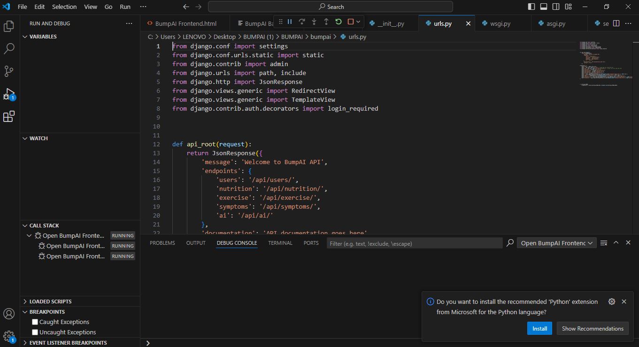This screenshot has height=347, width=639.
Task: Restart the debugging session
Action: (339, 22)
